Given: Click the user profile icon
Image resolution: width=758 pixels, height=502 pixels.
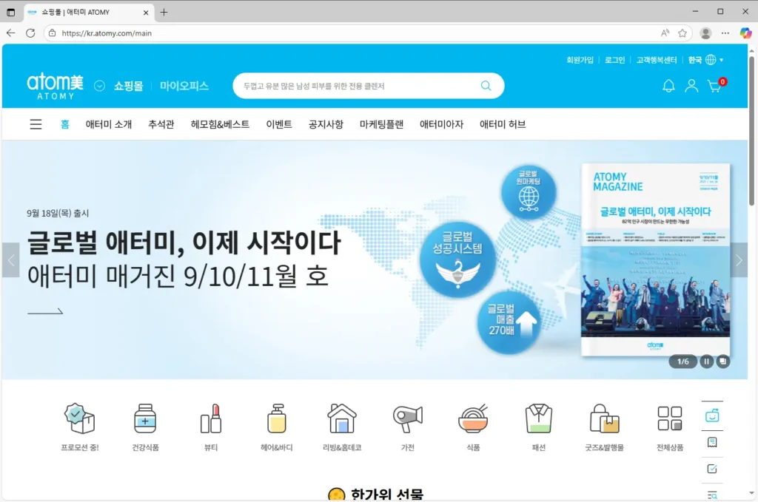Looking at the screenshot, I should click(x=691, y=87).
